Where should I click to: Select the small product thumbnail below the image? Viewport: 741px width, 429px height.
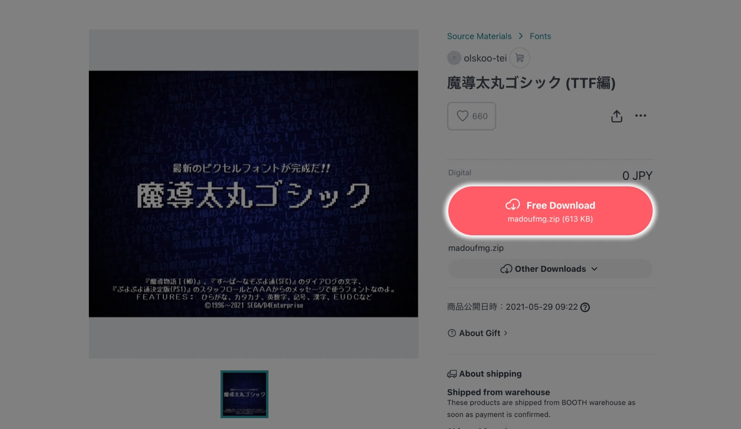tap(246, 394)
